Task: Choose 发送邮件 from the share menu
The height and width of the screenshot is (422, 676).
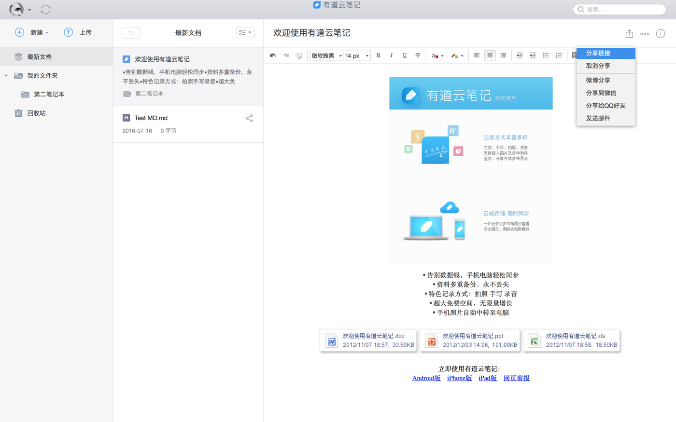Action: pyautogui.click(x=606, y=118)
